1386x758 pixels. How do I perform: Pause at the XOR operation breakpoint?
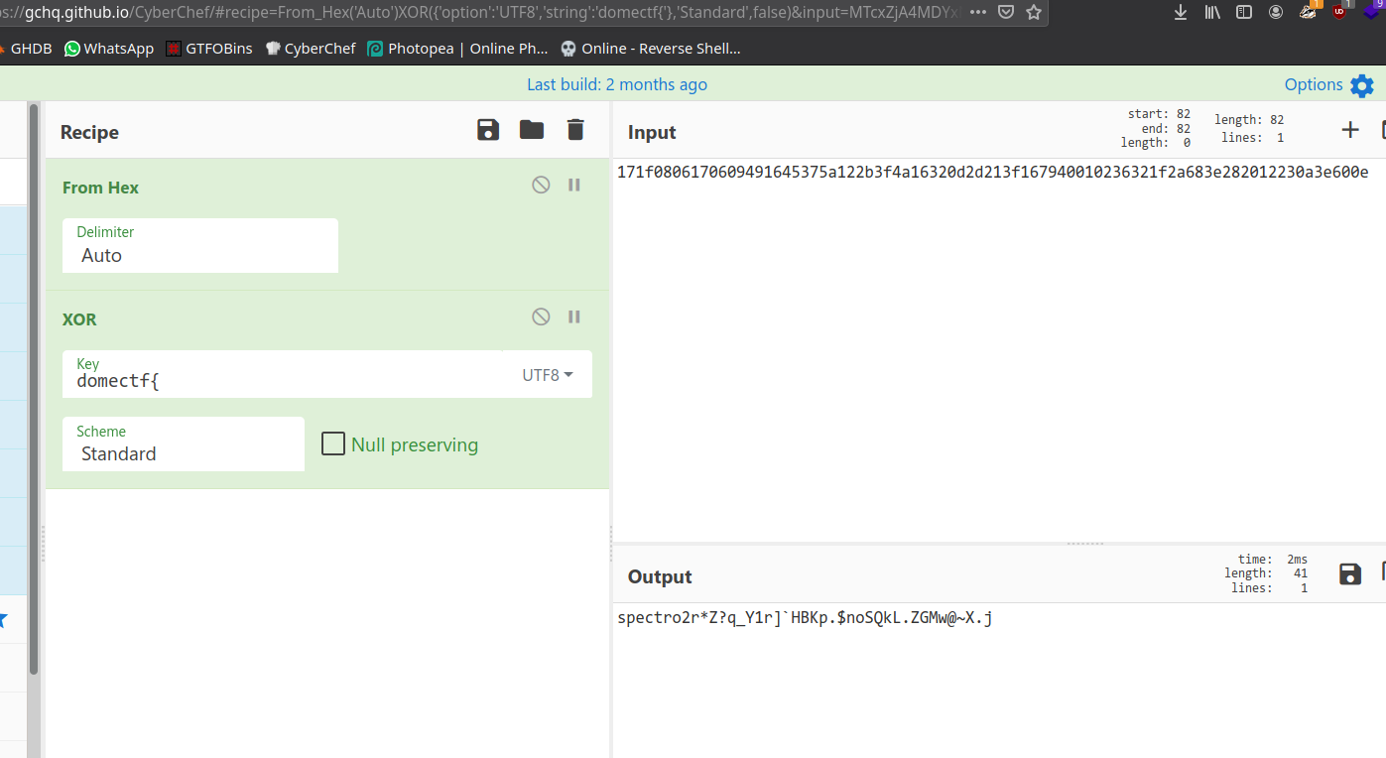click(x=574, y=316)
